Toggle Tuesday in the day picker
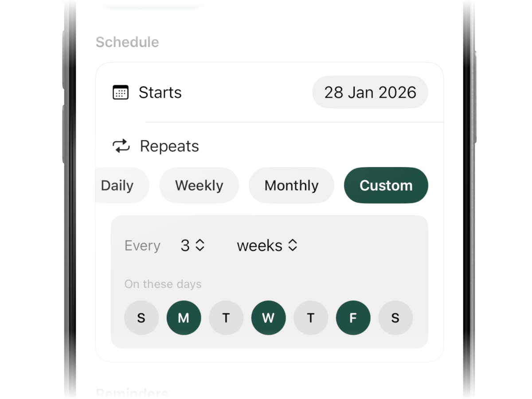Image resolution: width=532 pixels, height=399 pixels. 226,317
